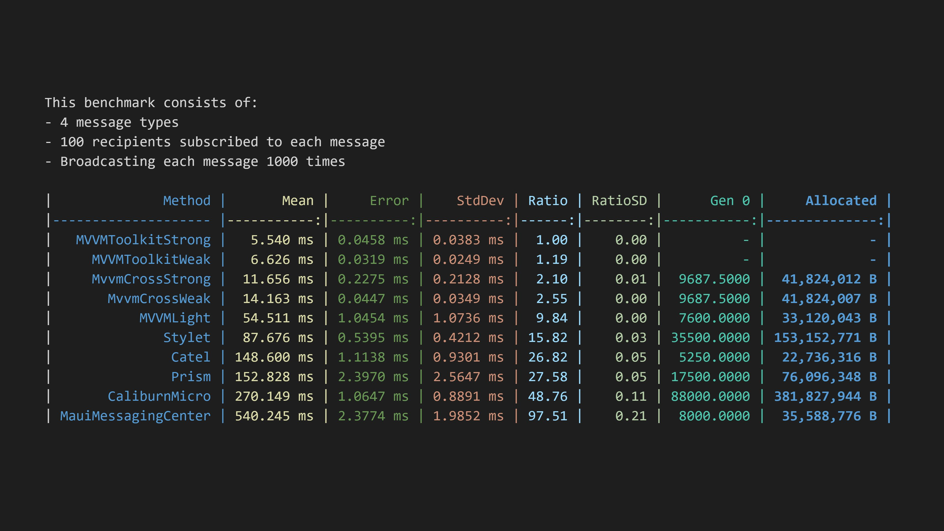Click the 41,824,012 B allocated value

pyautogui.click(x=829, y=279)
